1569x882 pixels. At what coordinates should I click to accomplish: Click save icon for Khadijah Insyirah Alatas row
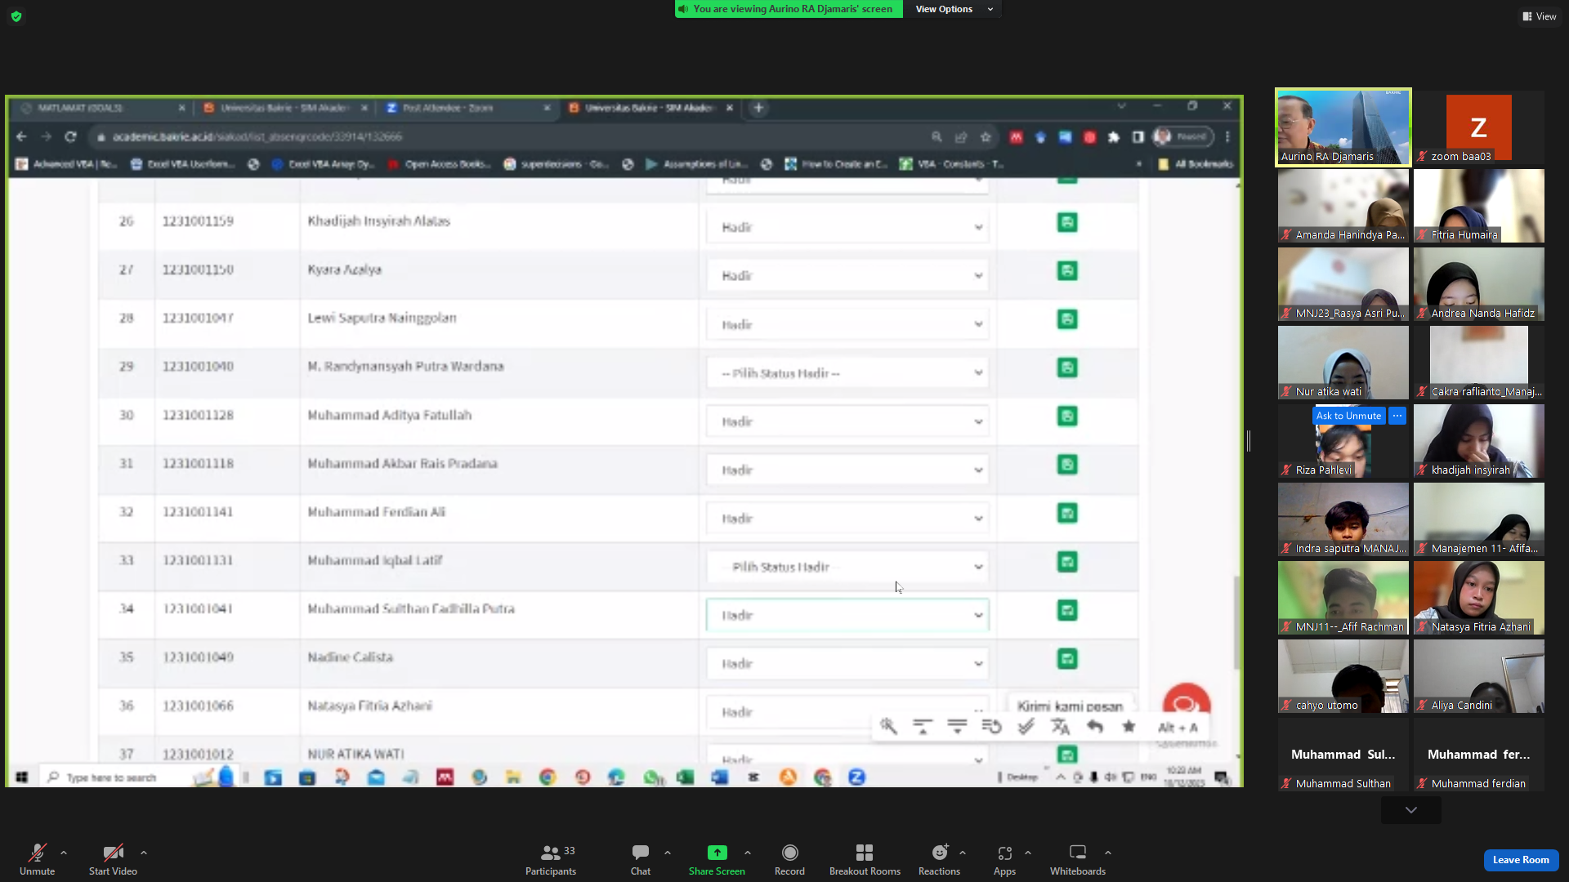pyautogui.click(x=1067, y=222)
